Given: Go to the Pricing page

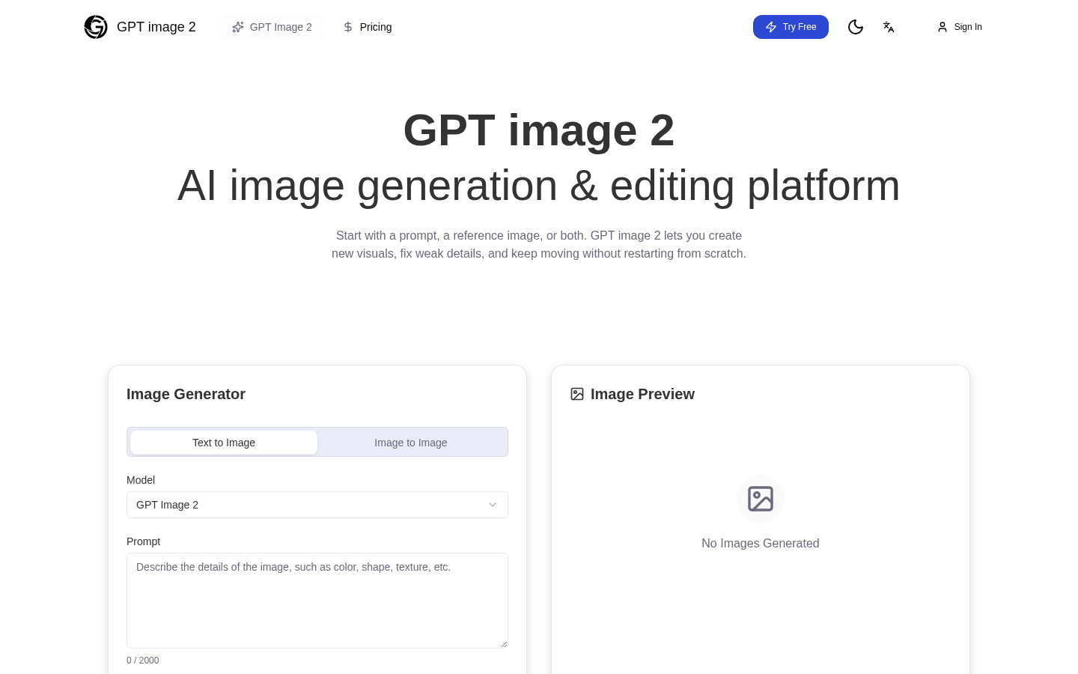Looking at the screenshot, I should point(367,27).
